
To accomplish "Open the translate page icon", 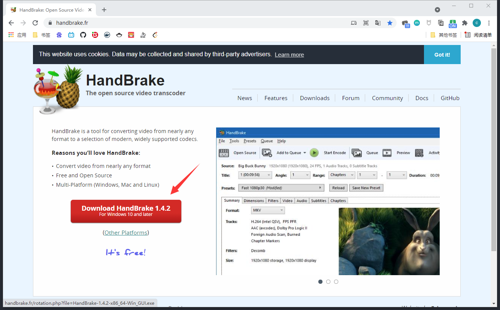I will point(378,23).
